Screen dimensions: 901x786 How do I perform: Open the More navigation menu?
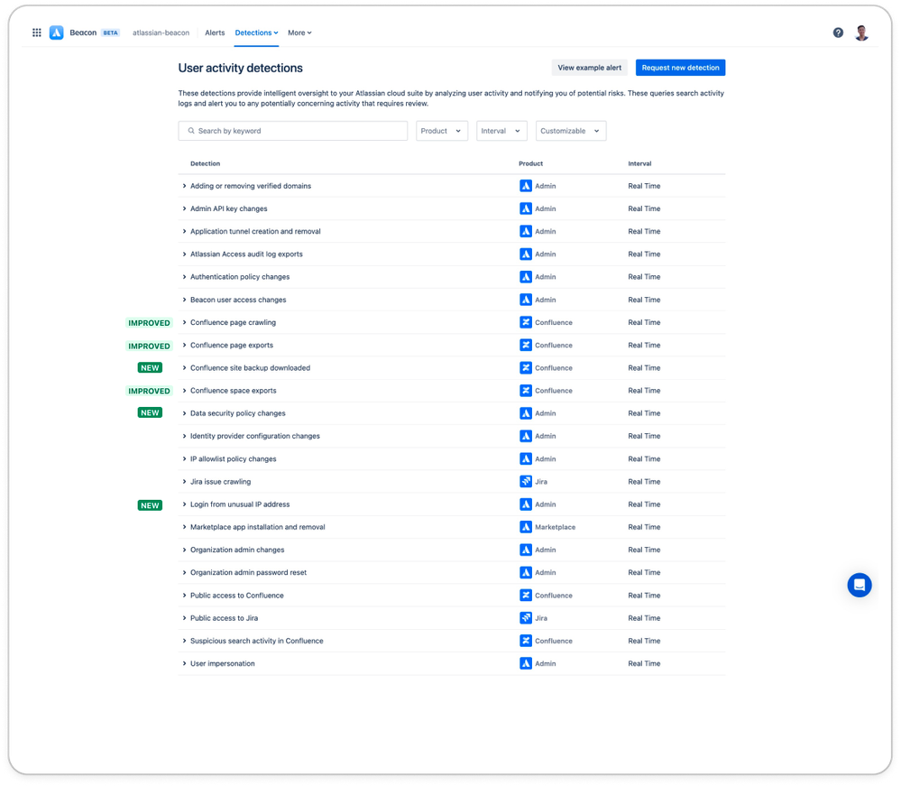[x=299, y=32]
